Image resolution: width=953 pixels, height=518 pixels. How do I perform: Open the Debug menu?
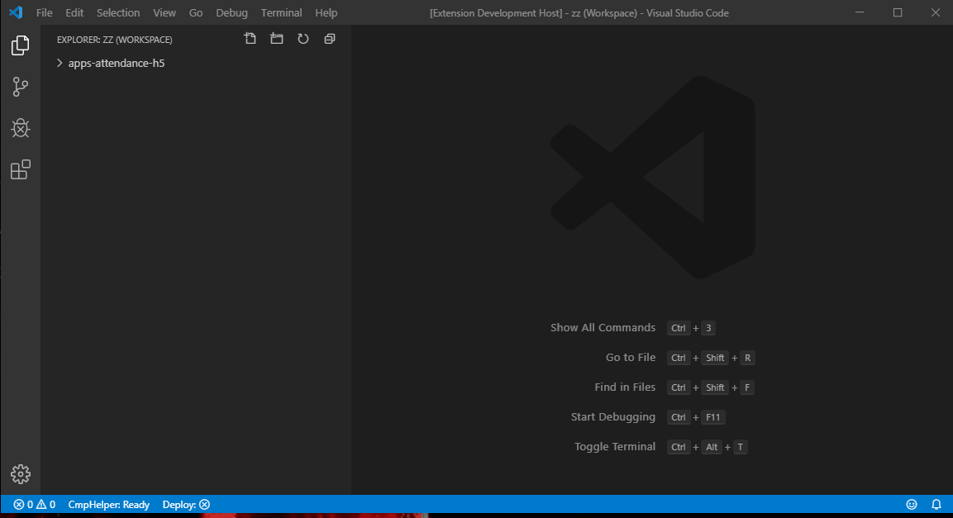pyautogui.click(x=231, y=12)
